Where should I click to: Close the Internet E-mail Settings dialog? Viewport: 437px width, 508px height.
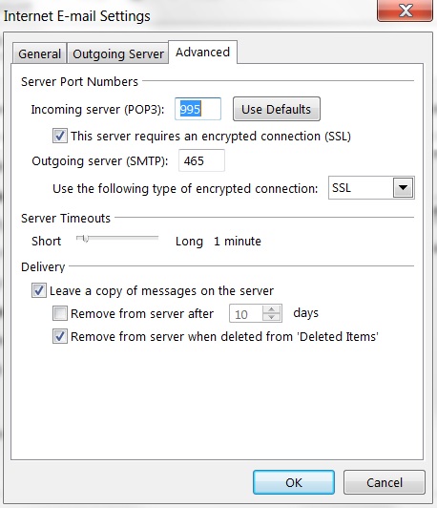405,11
